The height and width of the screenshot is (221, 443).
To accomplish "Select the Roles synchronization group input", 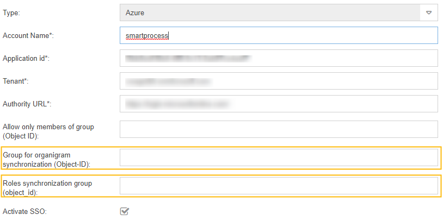I will [x=279, y=186].
